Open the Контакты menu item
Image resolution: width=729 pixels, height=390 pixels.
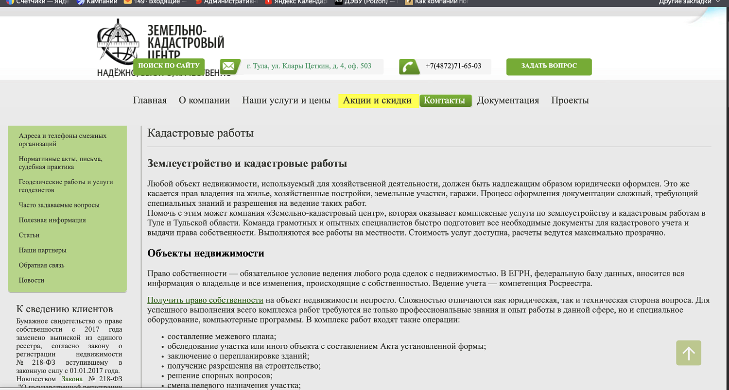point(445,101)
